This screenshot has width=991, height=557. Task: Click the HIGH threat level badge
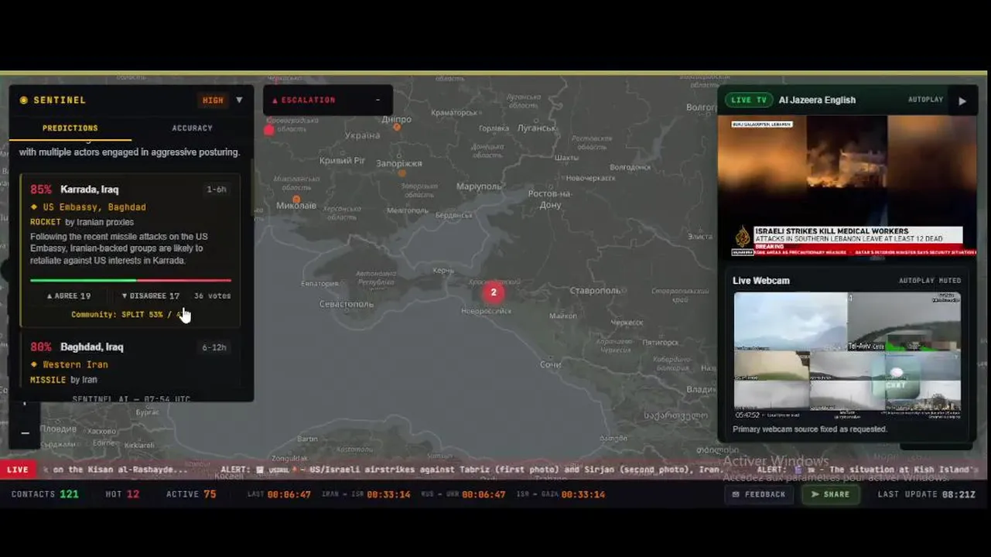(213, 101)
